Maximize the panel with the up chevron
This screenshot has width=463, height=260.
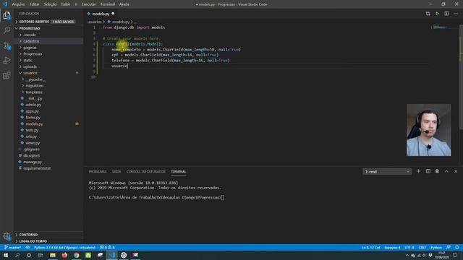446,171
